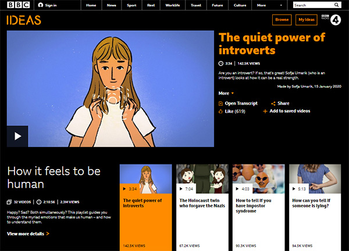Open the My Ideas button
Screen dimensions: 349x251
point(307,20)
